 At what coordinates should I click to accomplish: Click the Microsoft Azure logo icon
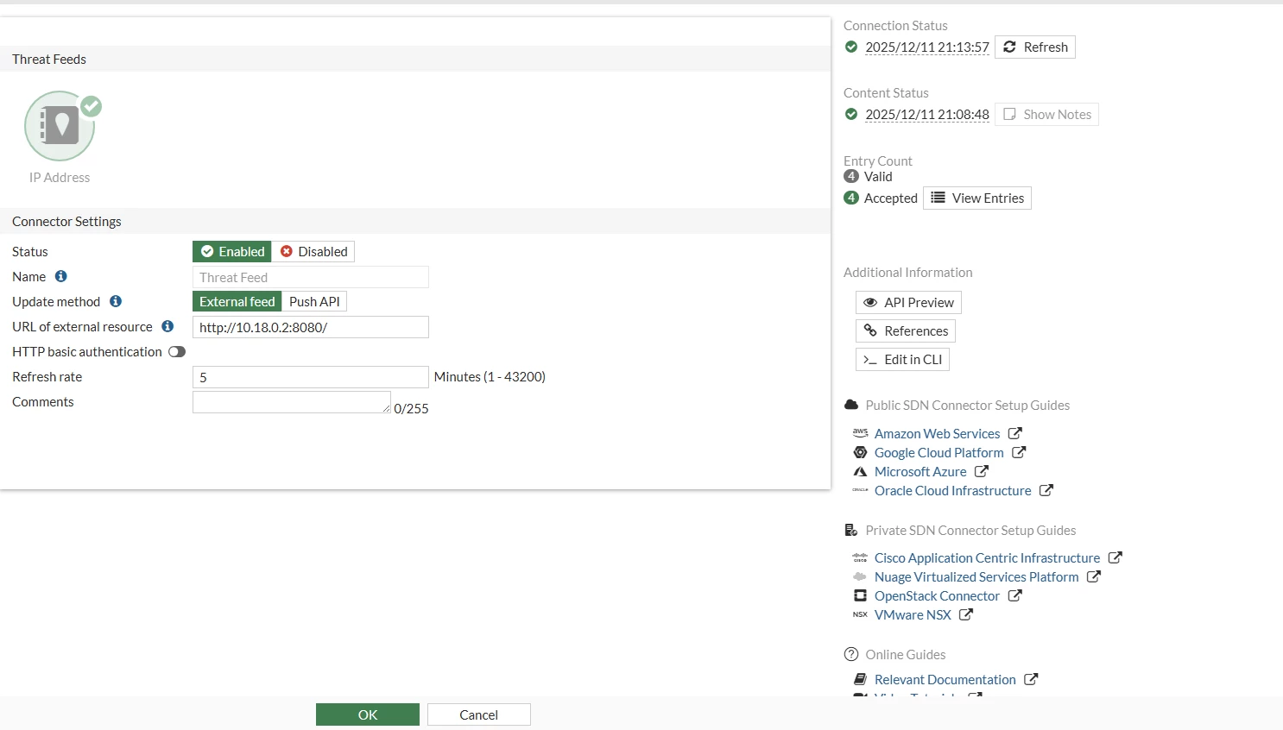click(860, 471)
